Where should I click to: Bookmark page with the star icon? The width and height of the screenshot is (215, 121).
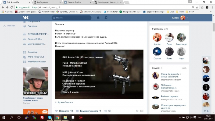pos(197,8)
